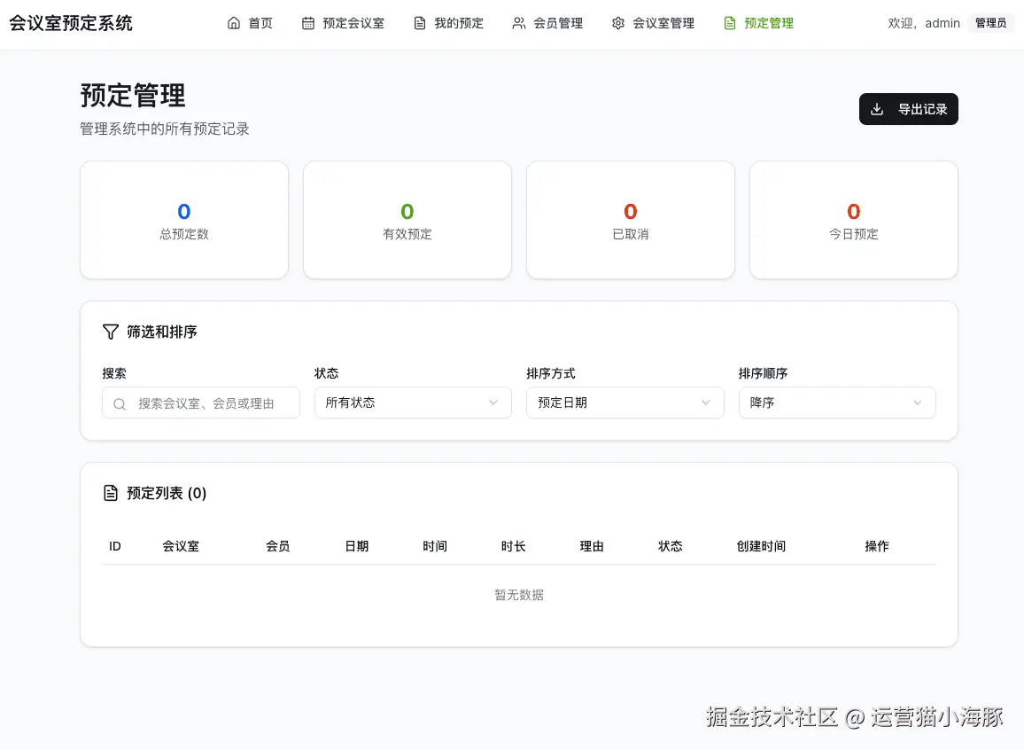Click the funnel icon beside 筛选和排序

pos(111,332)
